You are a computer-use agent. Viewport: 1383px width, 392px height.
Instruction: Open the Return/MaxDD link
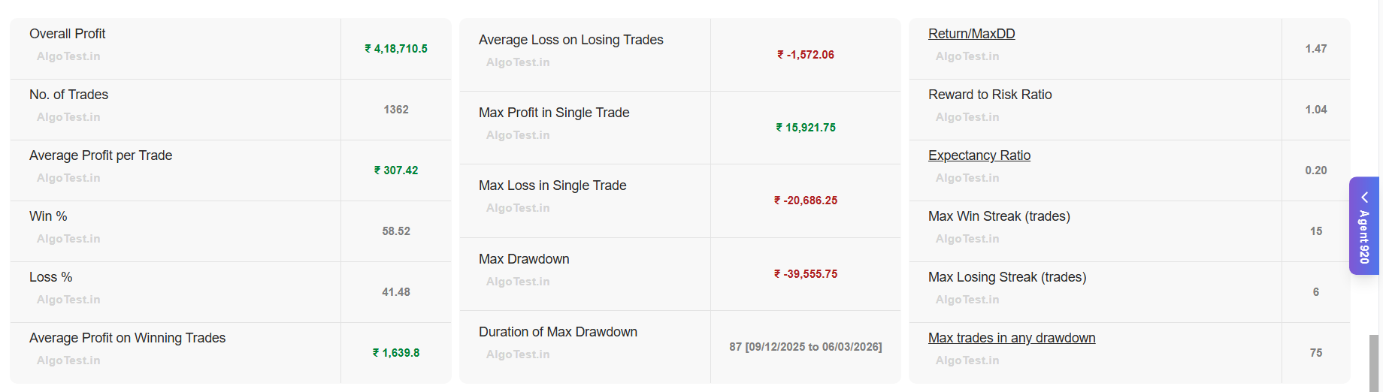coord(971,34)
